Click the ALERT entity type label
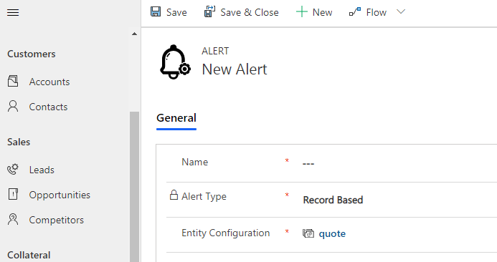This screenshot has width=497, height=262. pyautogui.click(x=215, y=51)
